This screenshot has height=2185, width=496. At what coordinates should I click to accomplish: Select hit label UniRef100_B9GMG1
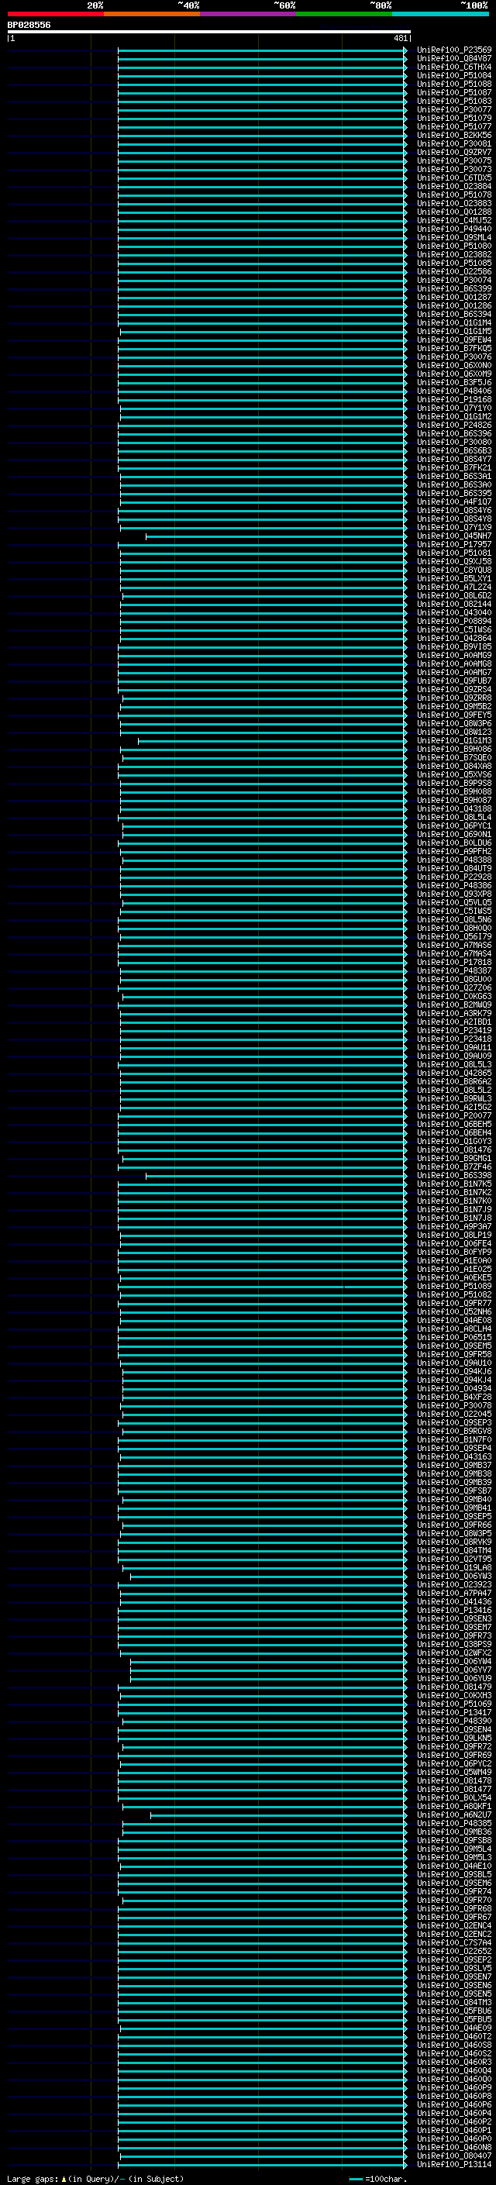pyautogui.click(x=454, y=1159)
